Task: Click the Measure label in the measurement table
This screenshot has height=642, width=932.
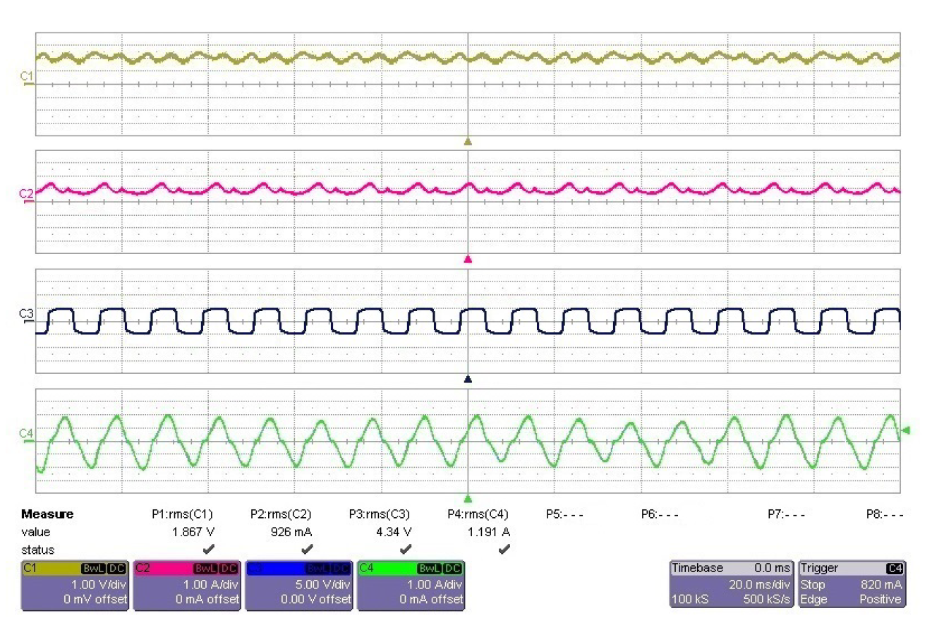Action: [x=47, y=514]
